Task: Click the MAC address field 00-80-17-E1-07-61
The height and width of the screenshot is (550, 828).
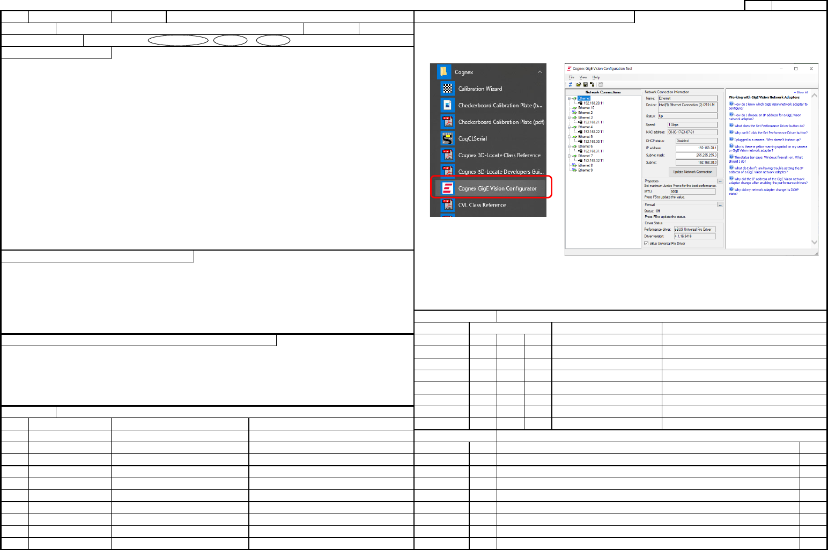Action: pos(692,132)
